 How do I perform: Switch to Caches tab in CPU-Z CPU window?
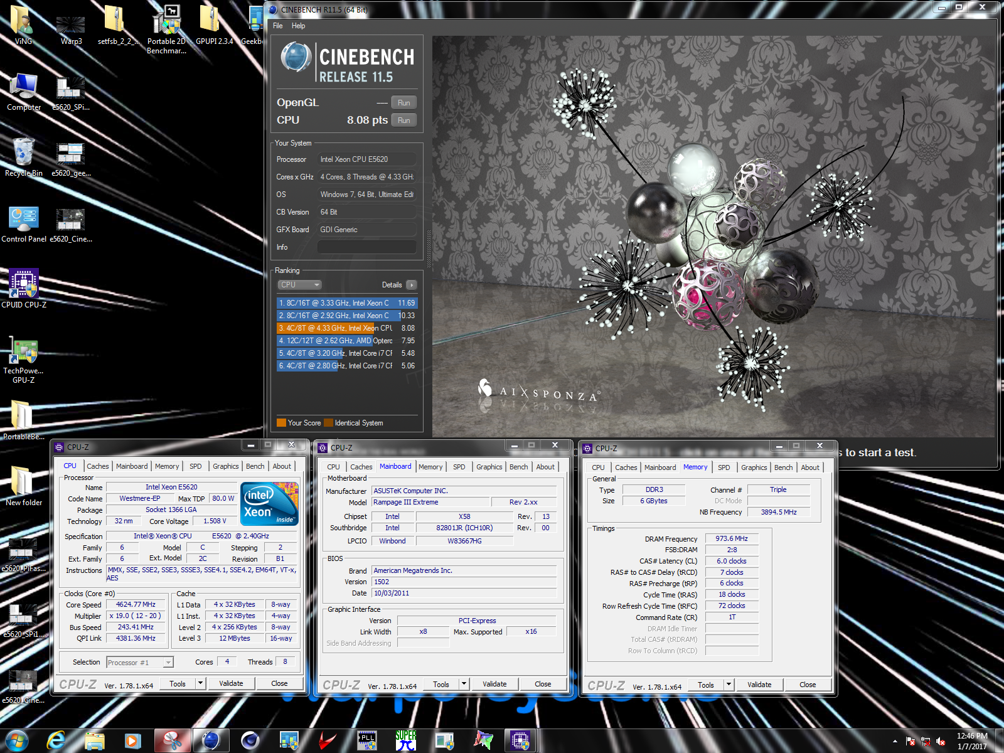pyautogui.click(x=97, y=466)
